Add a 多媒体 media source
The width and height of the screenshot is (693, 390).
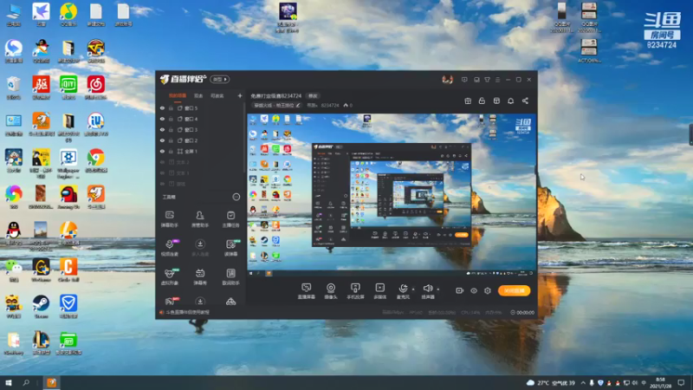pos(380,291)
